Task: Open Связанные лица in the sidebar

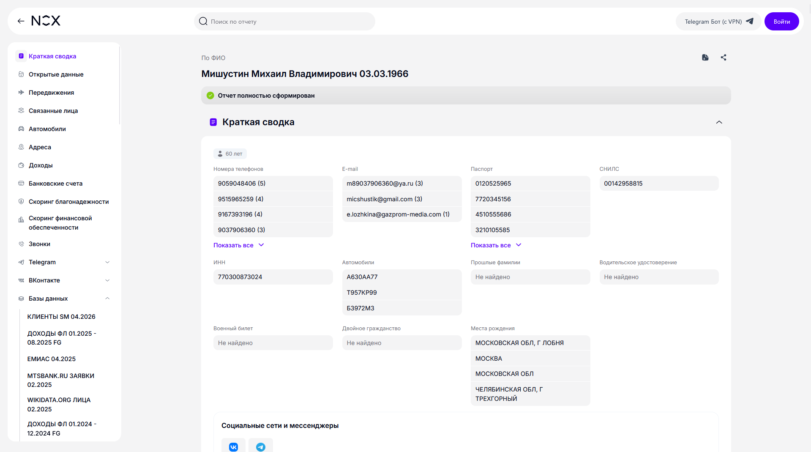Action: tap(53, 111)
